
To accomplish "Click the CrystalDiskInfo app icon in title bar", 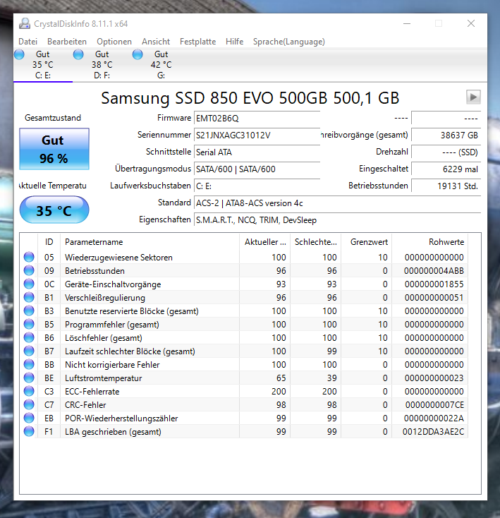I will click(x=25, y=23).
